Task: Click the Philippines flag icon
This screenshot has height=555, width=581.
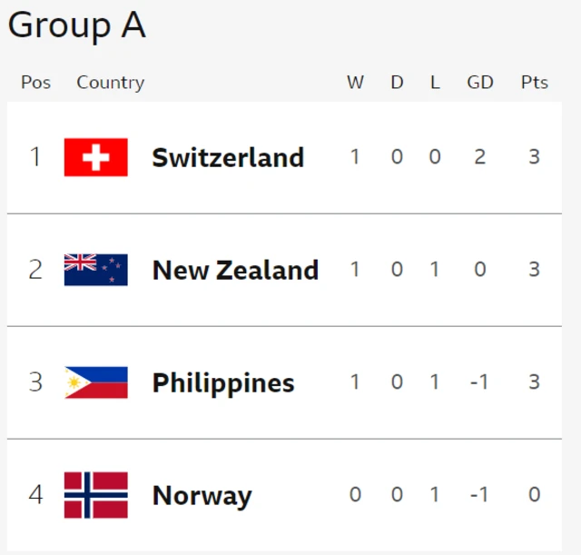Action: [x=96, y=382]
